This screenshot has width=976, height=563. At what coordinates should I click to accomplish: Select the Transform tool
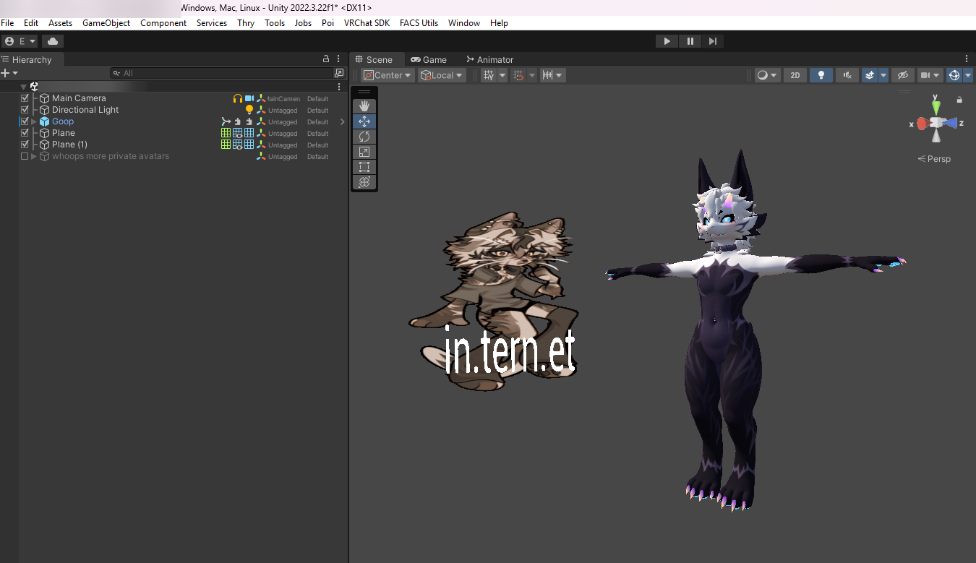pyautogui.click(x=364, y=182)
